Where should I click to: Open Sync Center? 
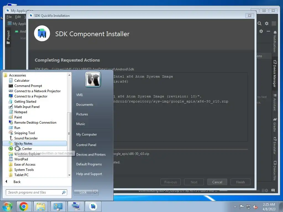[23, 149]
